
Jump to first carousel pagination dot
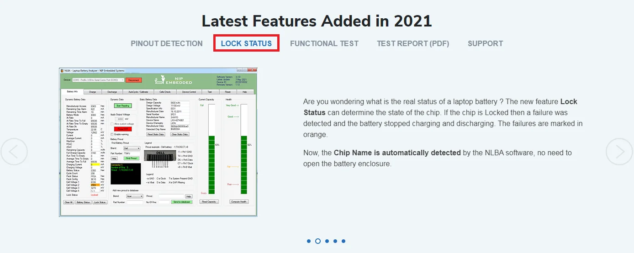[309, 241]
